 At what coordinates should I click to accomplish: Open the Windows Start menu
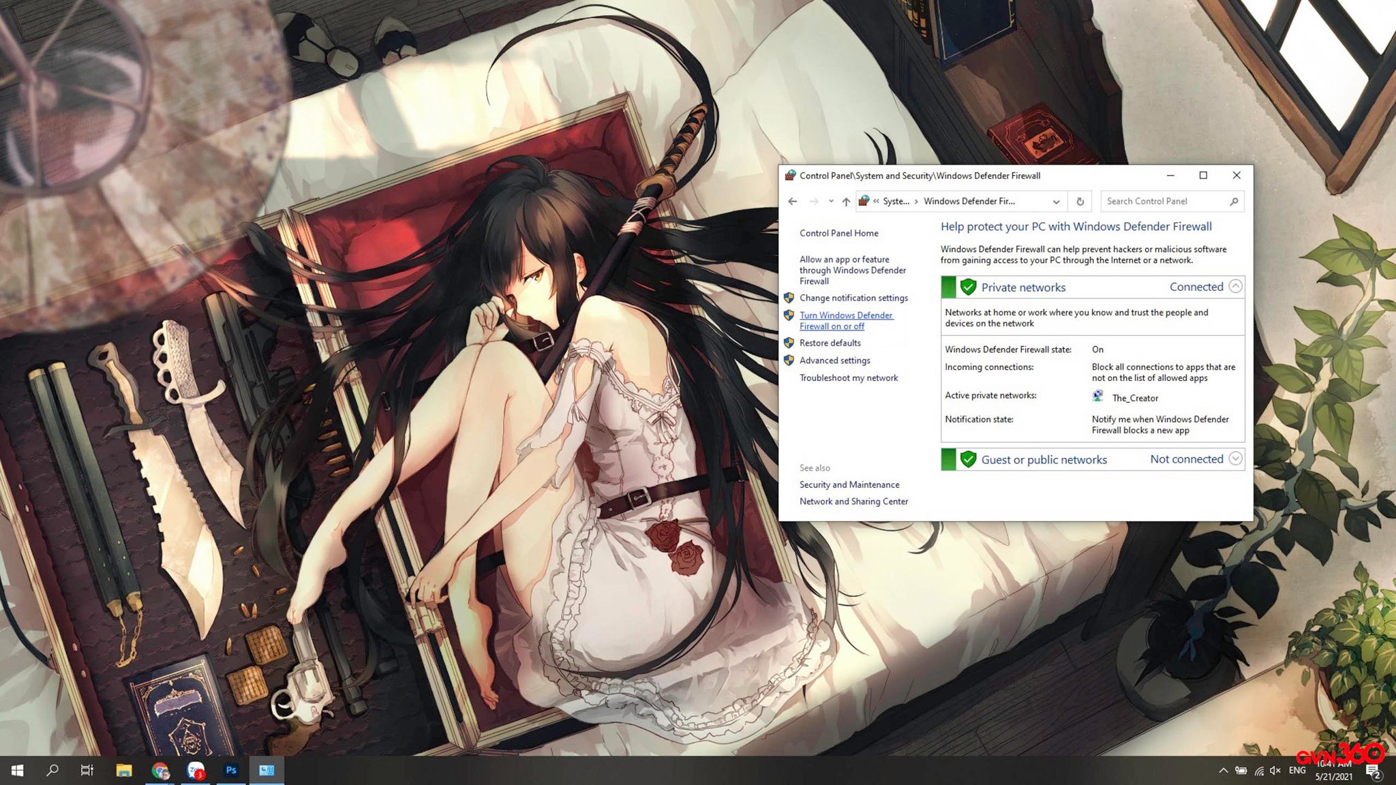pyautogui.click(x=18, y=771)
